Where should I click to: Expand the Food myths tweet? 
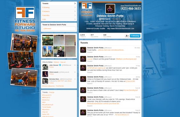click(x=90, y=52)
